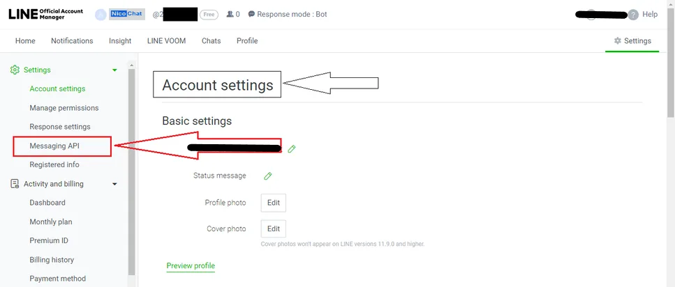This screenshot has width=675, height=287.
Task: Open the Settings tab at top right
Action: [632, 41]
